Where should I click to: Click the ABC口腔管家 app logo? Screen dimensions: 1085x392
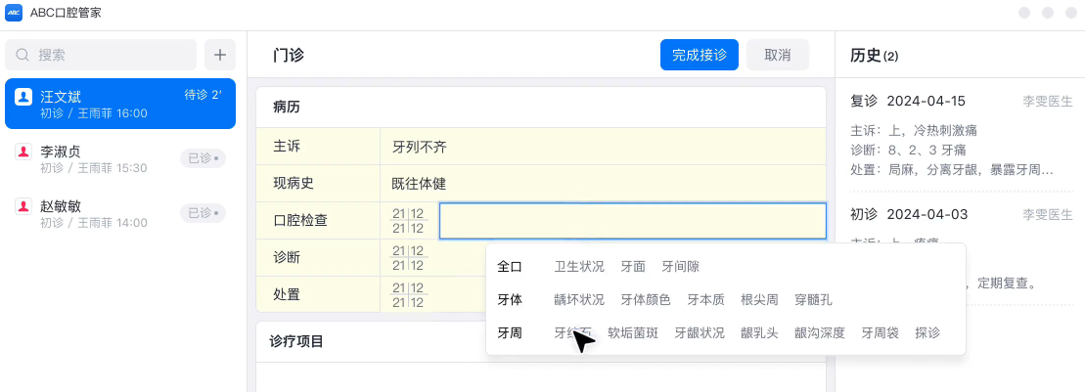point(15,13)
